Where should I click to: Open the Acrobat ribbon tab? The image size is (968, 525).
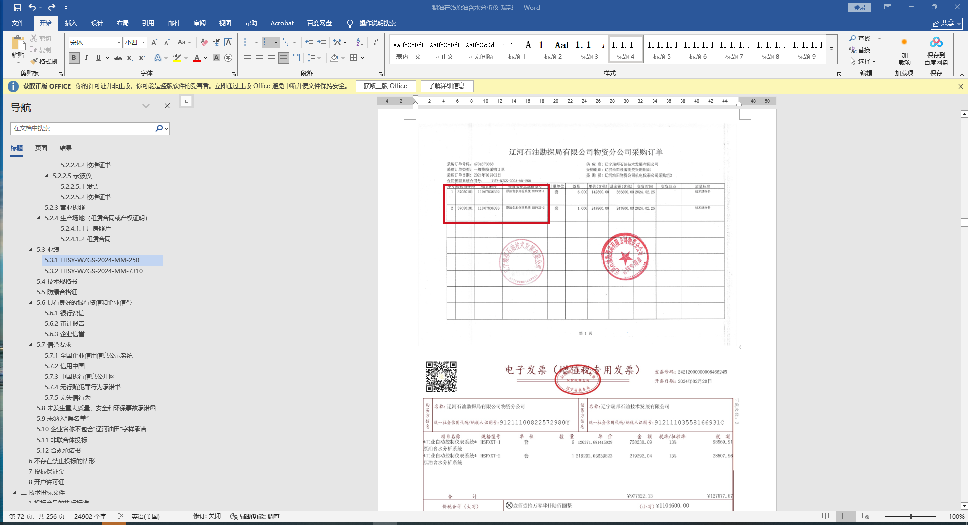pyautogui.click(x=282, y=23)
